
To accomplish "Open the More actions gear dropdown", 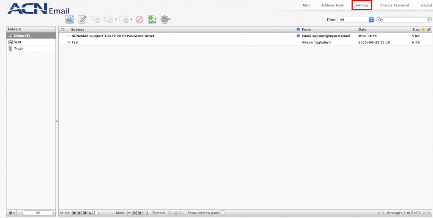I will (165, 19).
